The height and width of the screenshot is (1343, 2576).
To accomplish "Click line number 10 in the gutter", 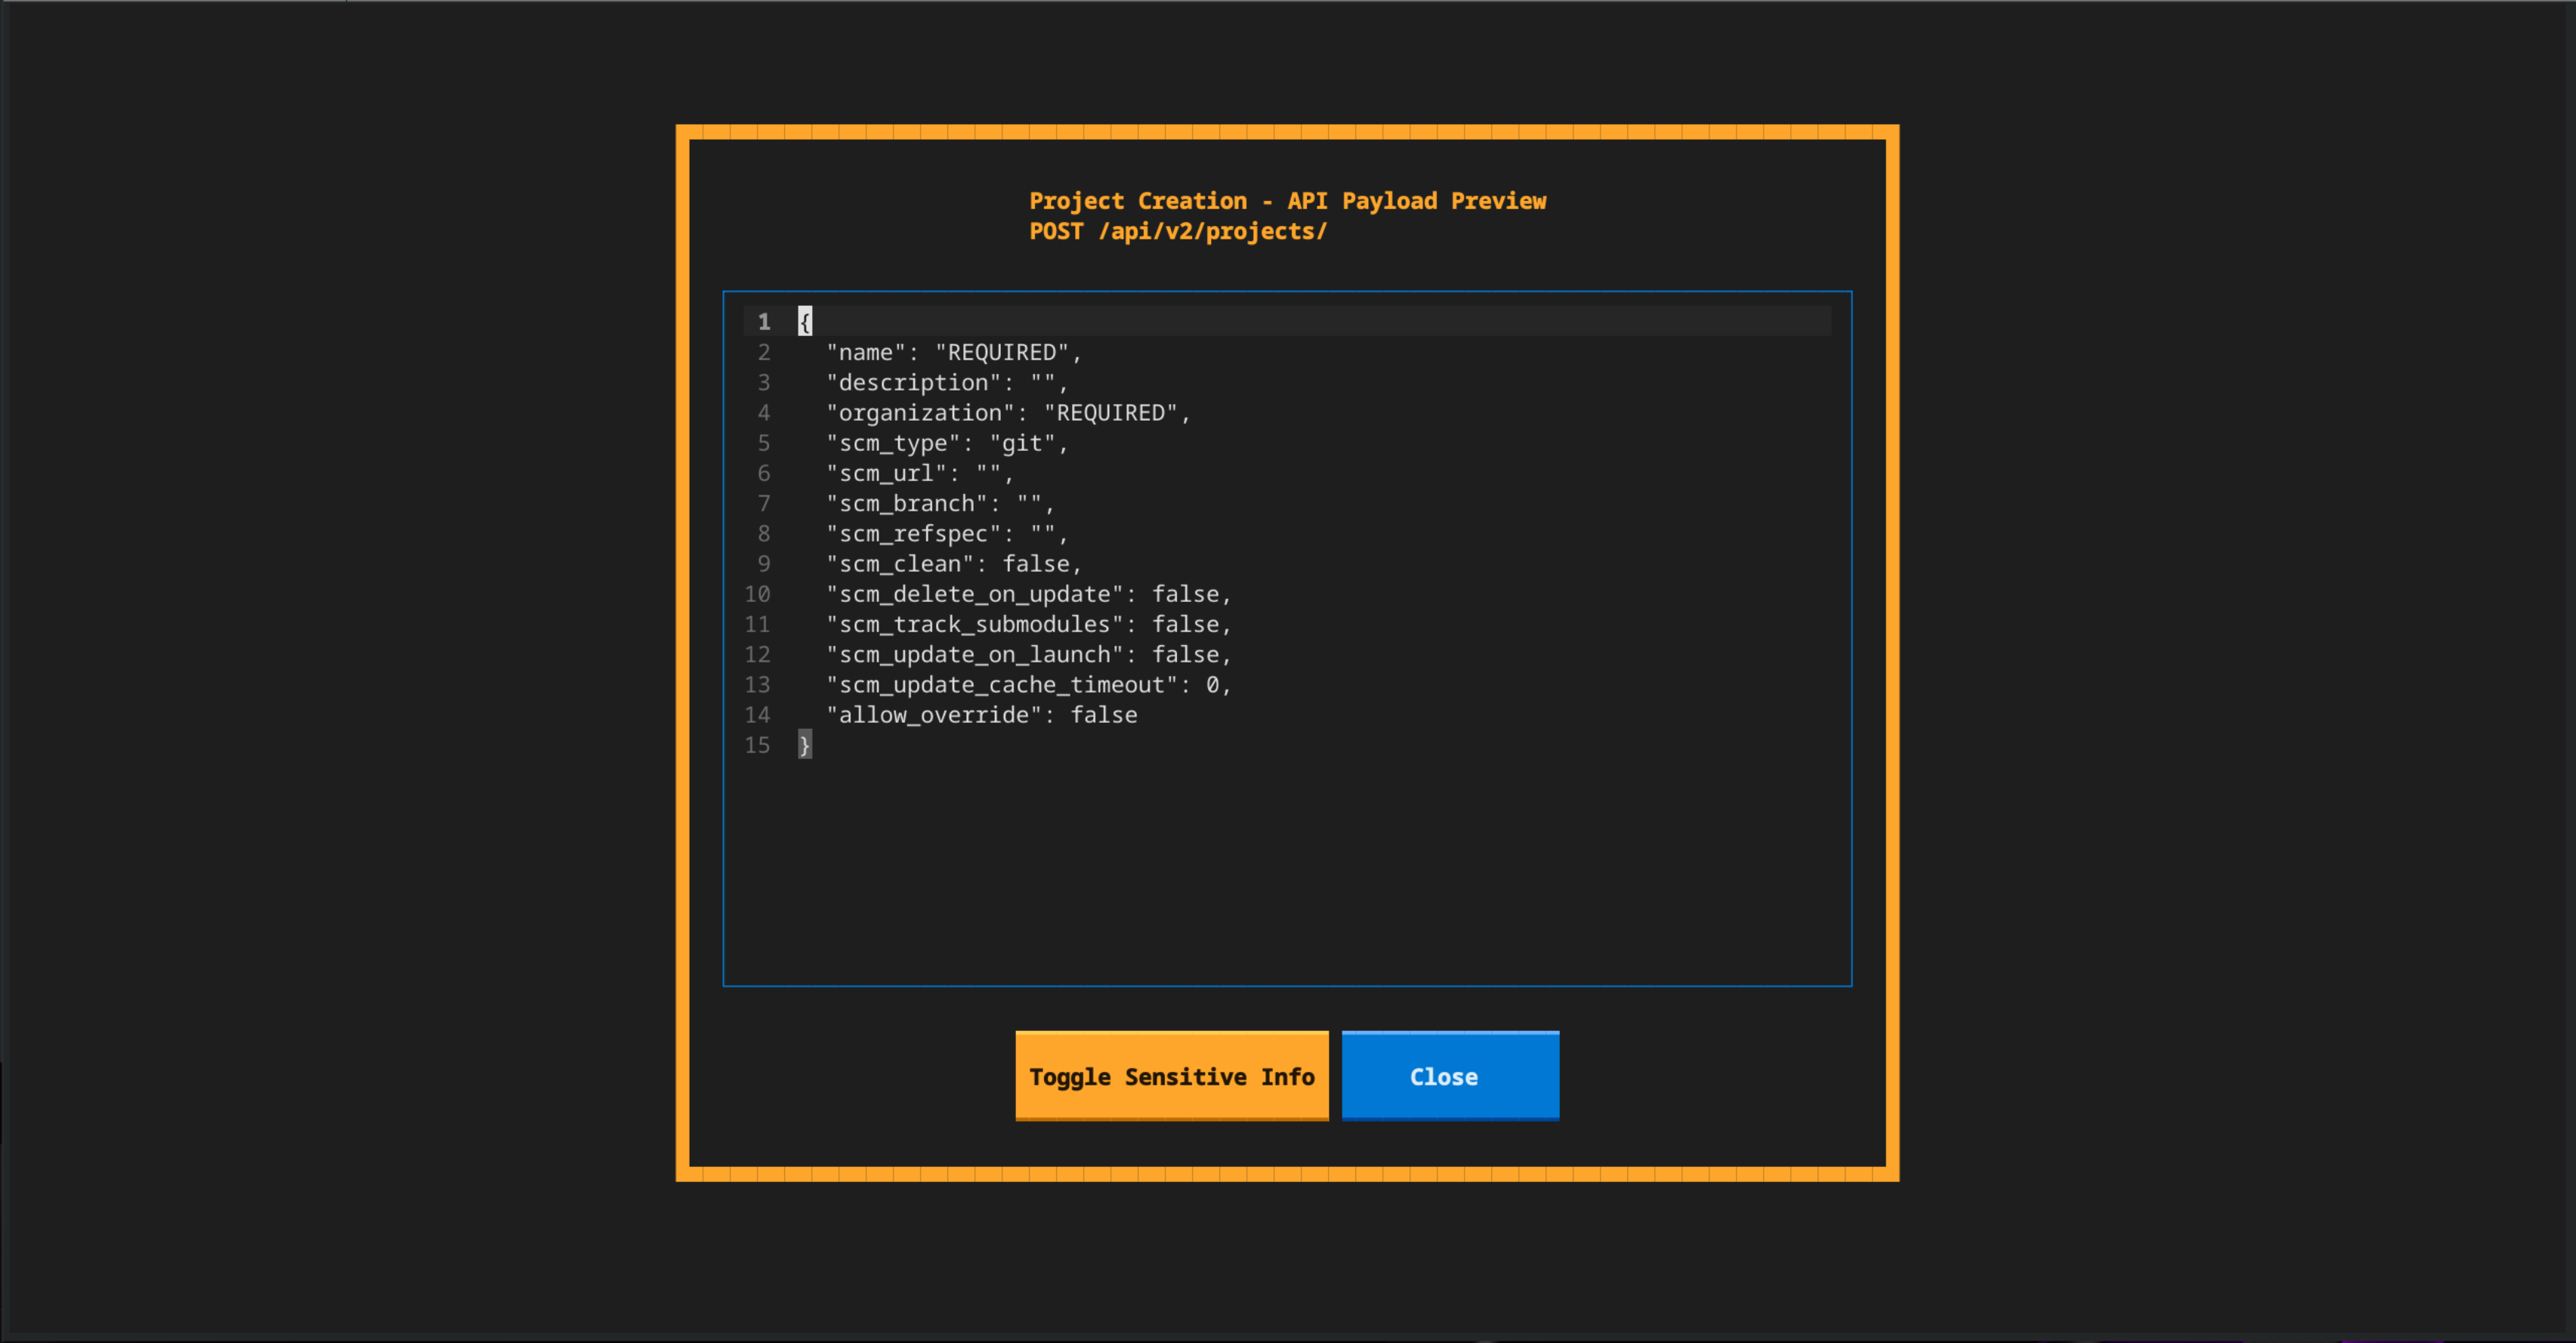I will 757,594.
